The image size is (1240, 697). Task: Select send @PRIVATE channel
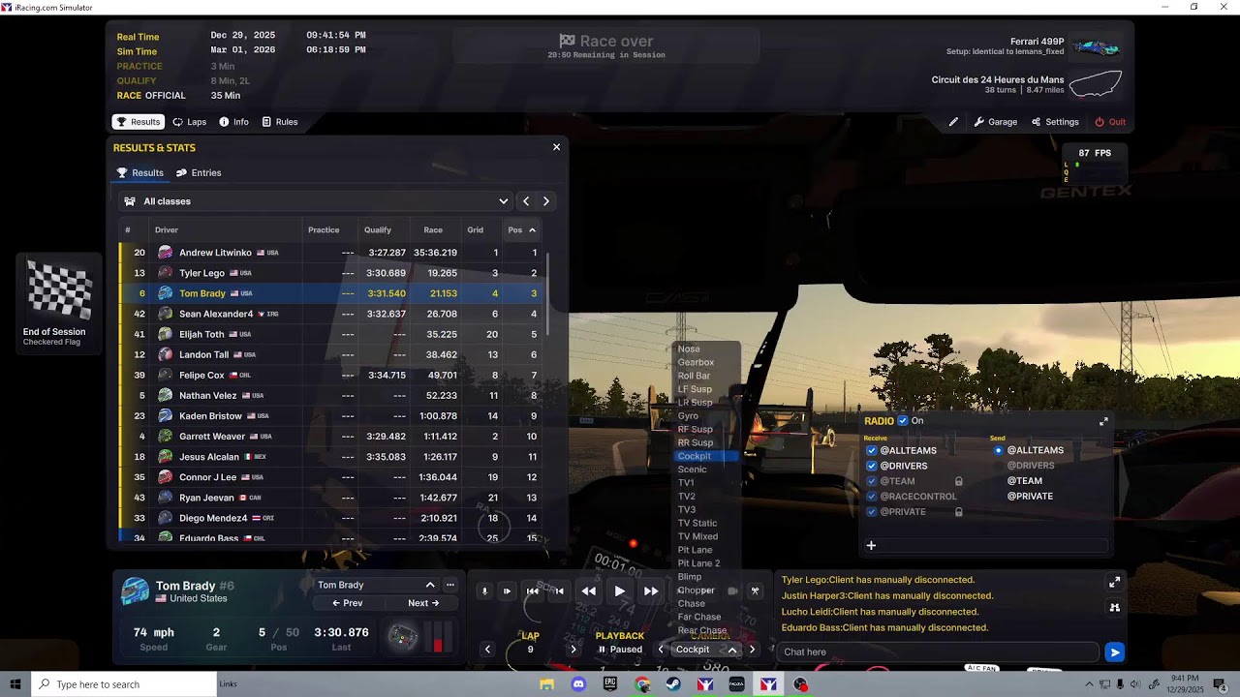click(1030, 497)
